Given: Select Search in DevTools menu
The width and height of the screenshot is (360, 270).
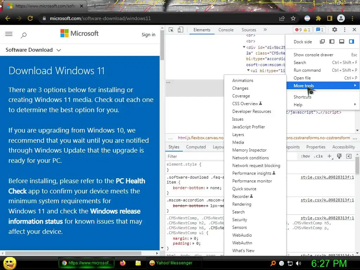Looking at the screenshot, I should [x=323, y=63].
